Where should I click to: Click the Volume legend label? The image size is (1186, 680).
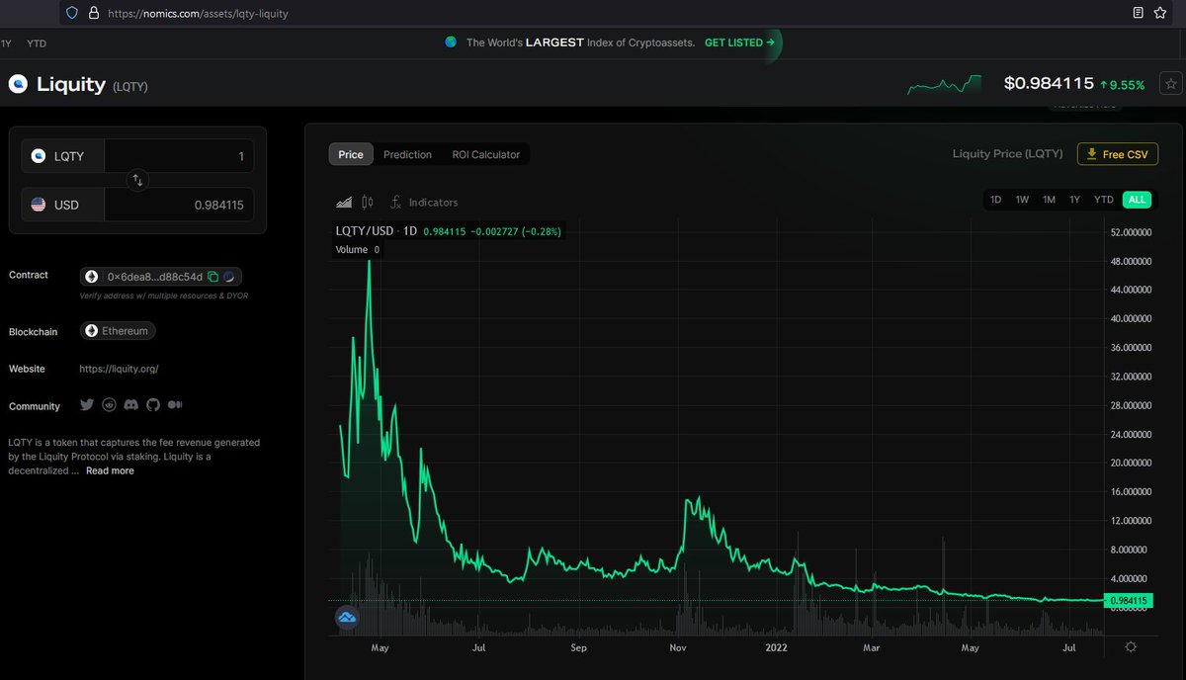(352, 250)
